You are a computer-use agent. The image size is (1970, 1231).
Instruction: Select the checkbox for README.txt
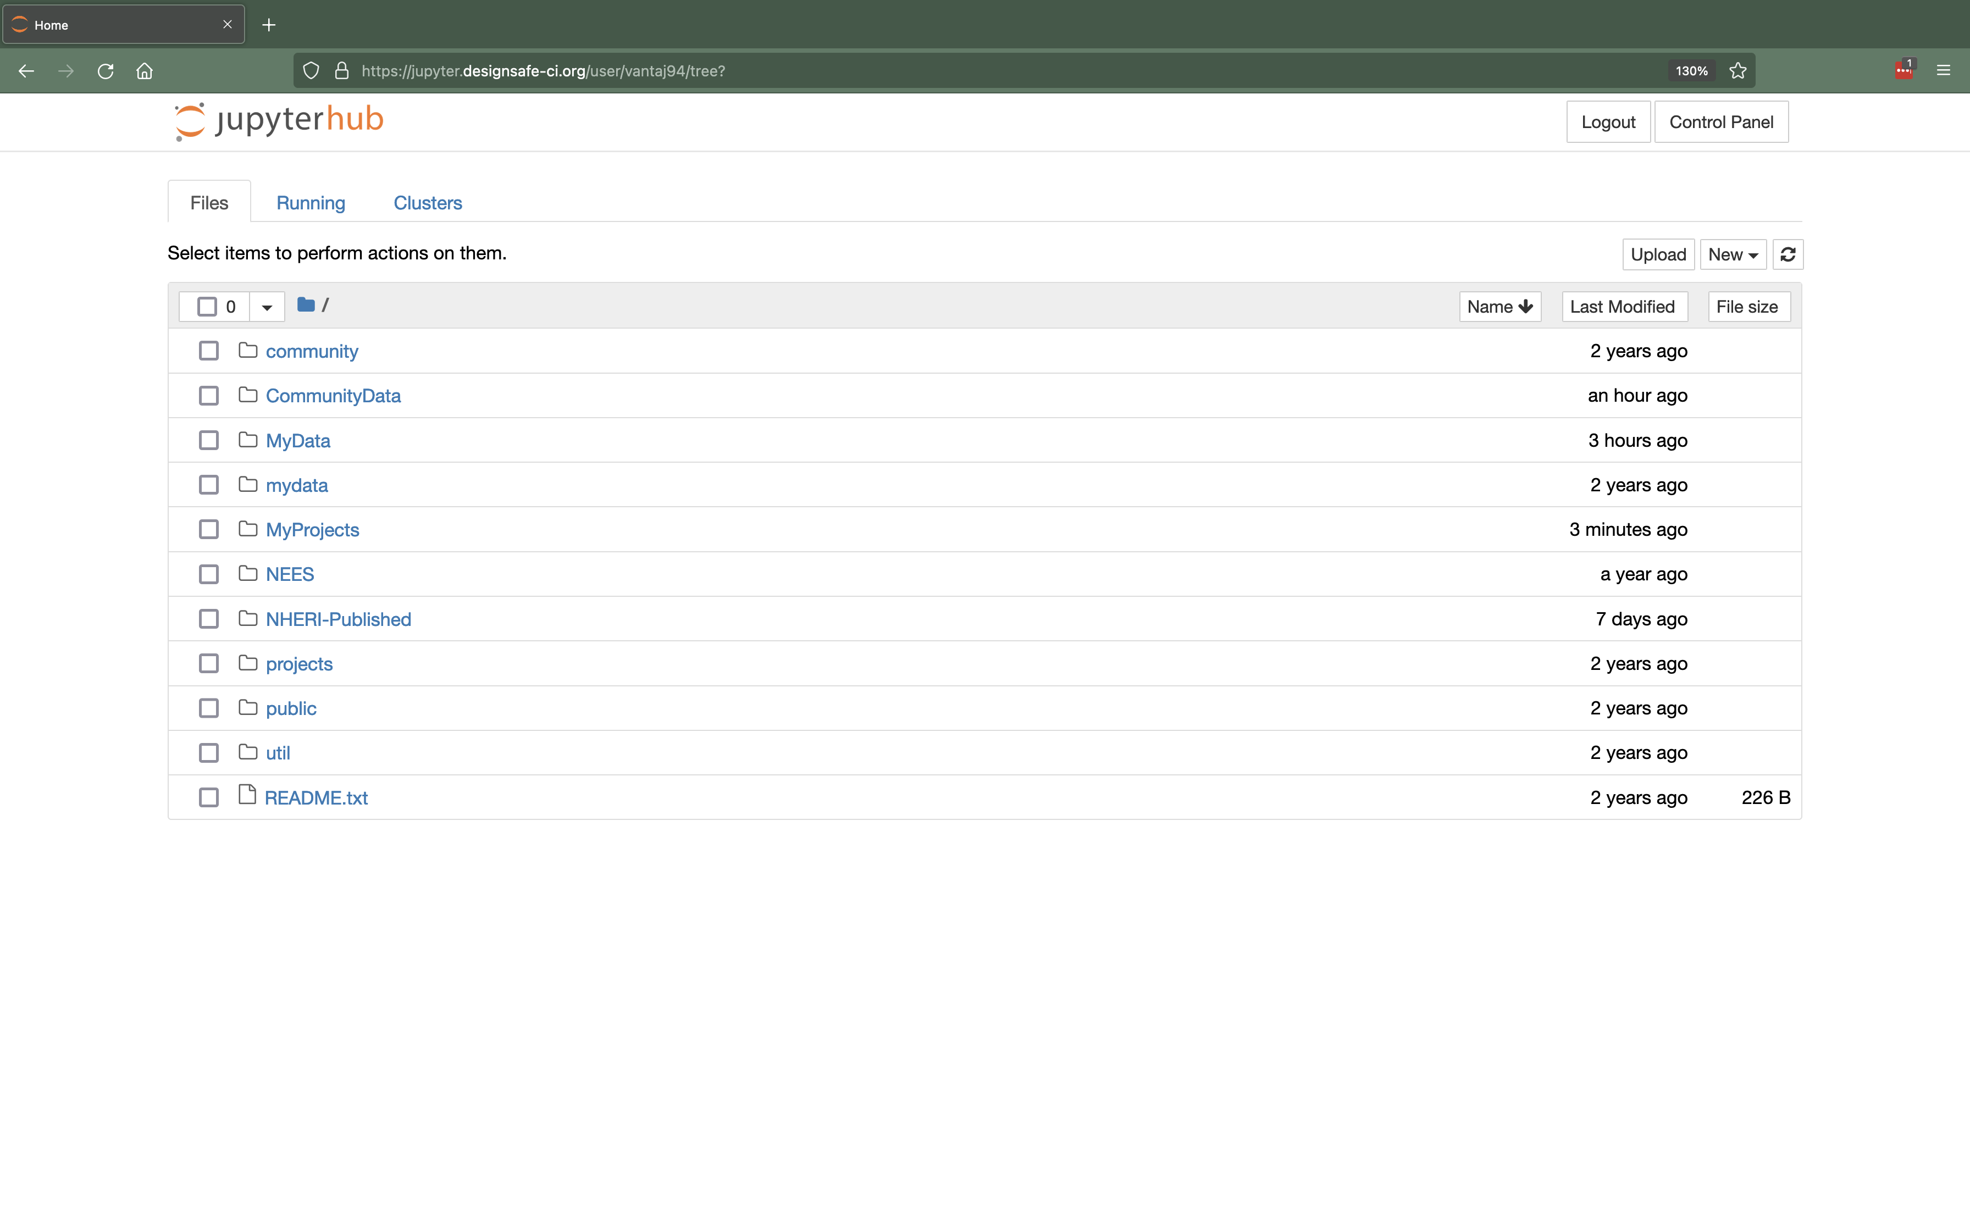208,797
